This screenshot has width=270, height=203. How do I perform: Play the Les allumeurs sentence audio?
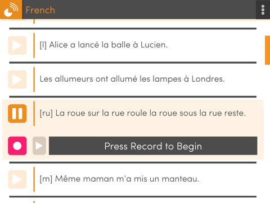17,80
